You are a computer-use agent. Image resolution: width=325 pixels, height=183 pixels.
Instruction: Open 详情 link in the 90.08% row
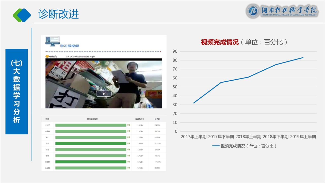pos(128,131)
